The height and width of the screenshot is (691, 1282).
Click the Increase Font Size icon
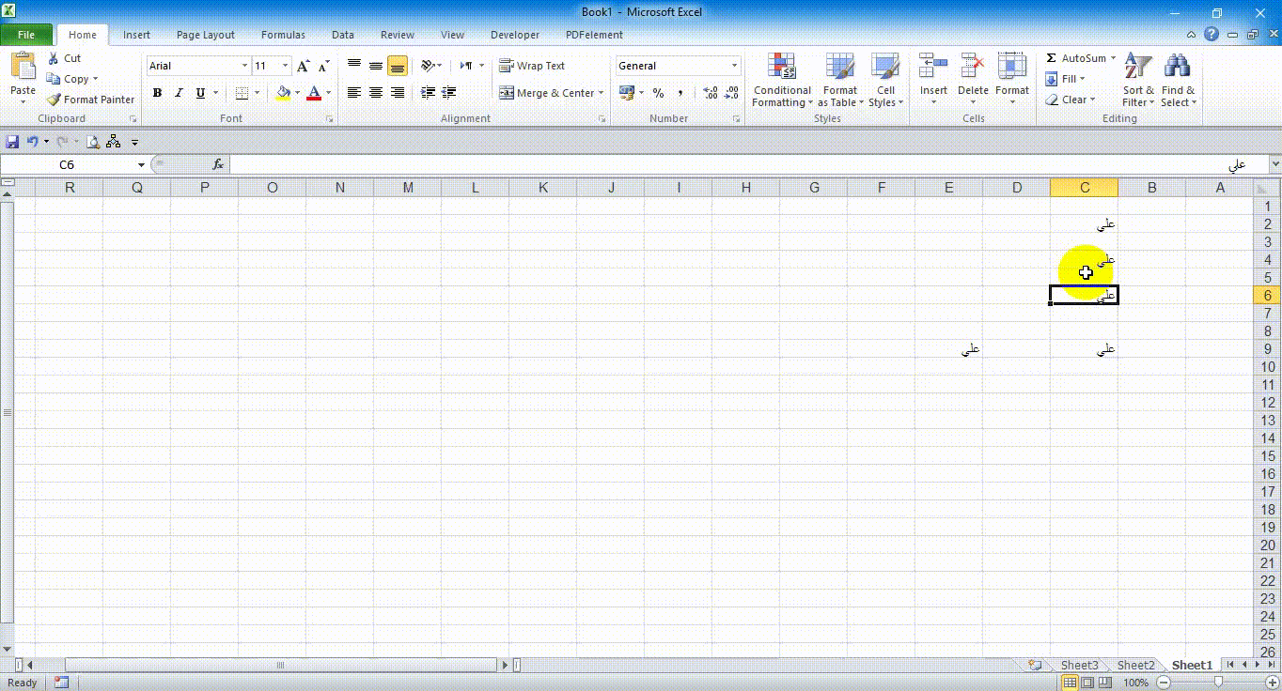(x=303, y=66)
